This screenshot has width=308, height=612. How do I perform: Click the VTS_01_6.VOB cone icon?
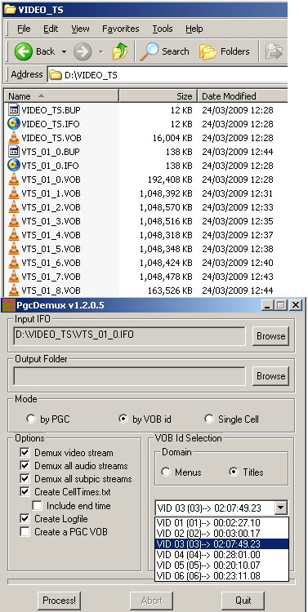[x=14, y=263]
